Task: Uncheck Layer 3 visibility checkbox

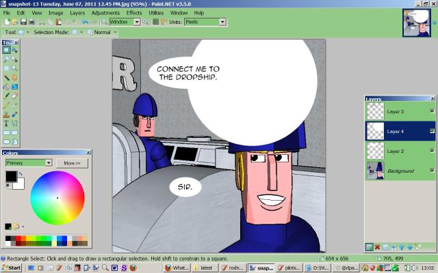Action: (x=432, y=111)
